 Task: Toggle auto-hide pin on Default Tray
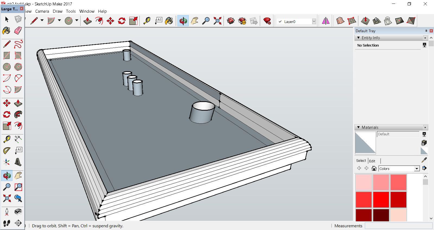click(426, 31)
